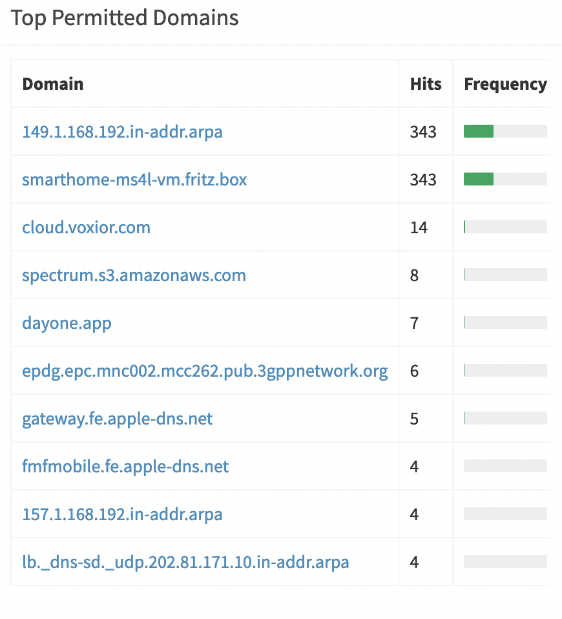Click the Domain column header

[x=53, y=84]
